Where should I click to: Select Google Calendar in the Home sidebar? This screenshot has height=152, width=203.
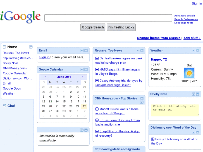pos(15,73)
